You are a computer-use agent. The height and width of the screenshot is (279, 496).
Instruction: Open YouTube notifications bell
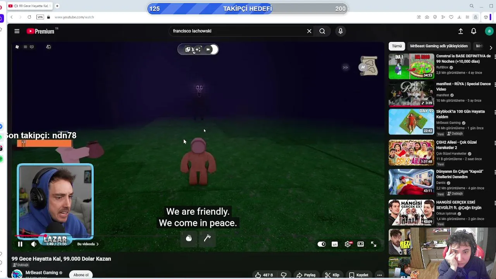point(474,31)
